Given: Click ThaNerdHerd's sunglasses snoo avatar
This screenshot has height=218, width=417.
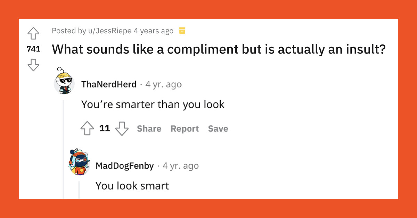Looking at the screenshot, I should point(64,83).
